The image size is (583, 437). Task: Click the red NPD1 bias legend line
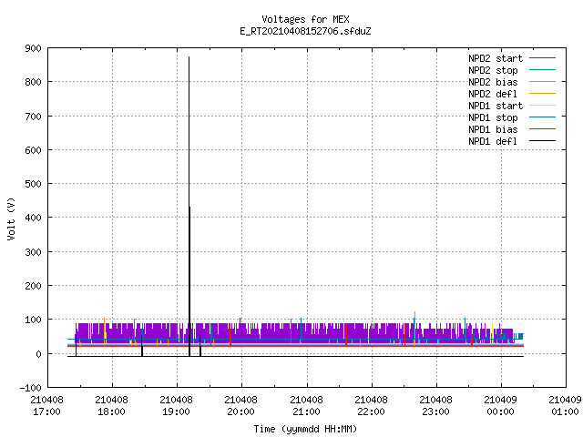542,129
